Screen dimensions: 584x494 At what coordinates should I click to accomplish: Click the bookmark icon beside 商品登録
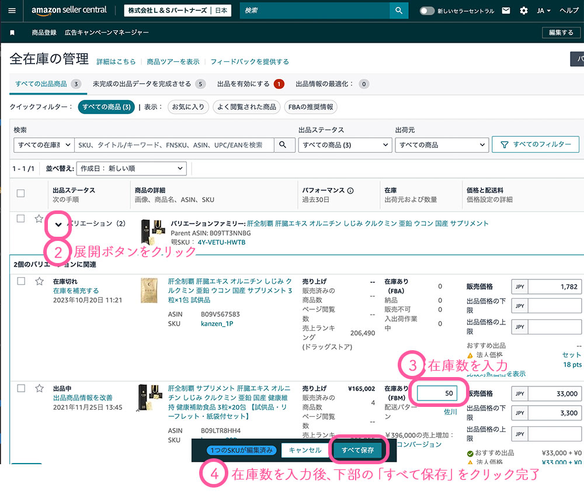(x=13, y=33)
